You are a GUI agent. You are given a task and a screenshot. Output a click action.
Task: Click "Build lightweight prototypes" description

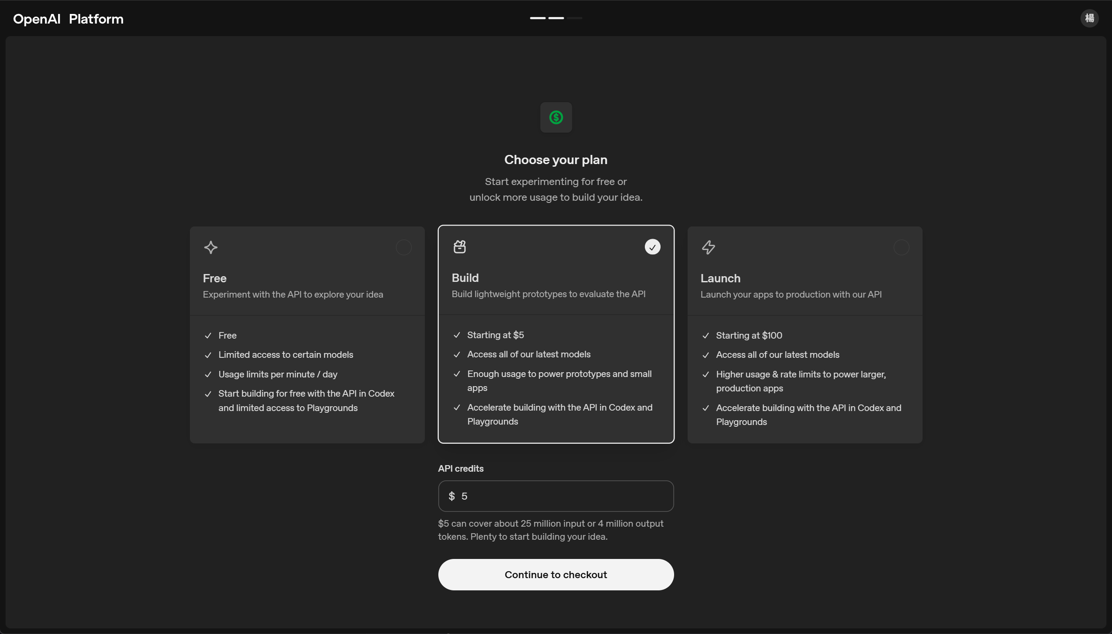pos(548,294)
